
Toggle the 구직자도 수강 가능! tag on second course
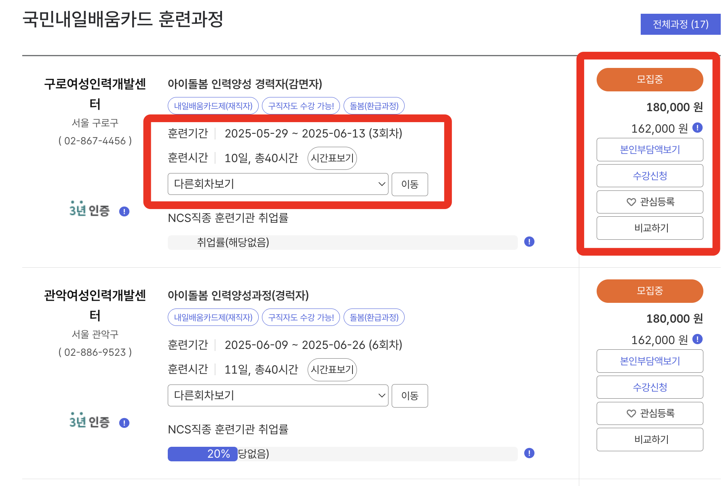(x=301, y=317)
